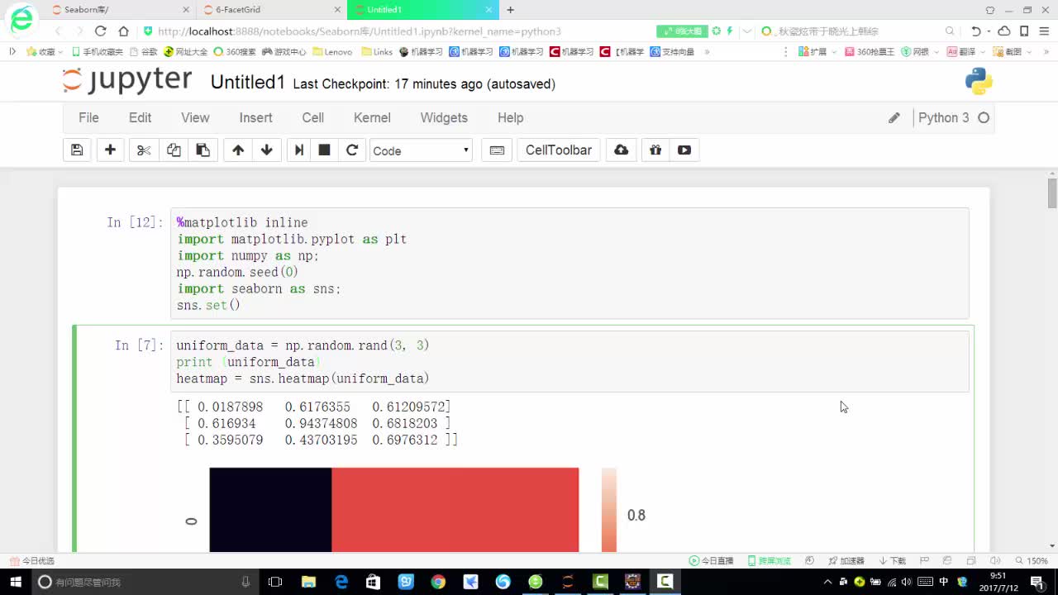Click inside the In [7] heatmap code cell
Viewport: 1058px width, 595px height.
tap(570, 362)
